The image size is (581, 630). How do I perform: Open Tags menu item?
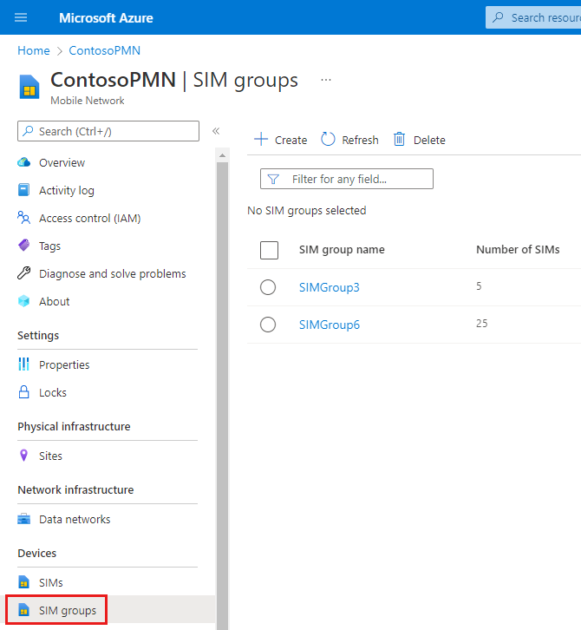click(x=49, y=246)
